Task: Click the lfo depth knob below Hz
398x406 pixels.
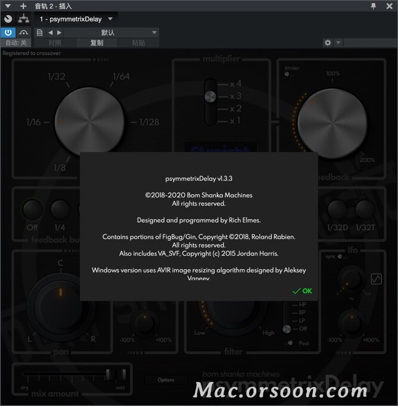Action: 352,323
